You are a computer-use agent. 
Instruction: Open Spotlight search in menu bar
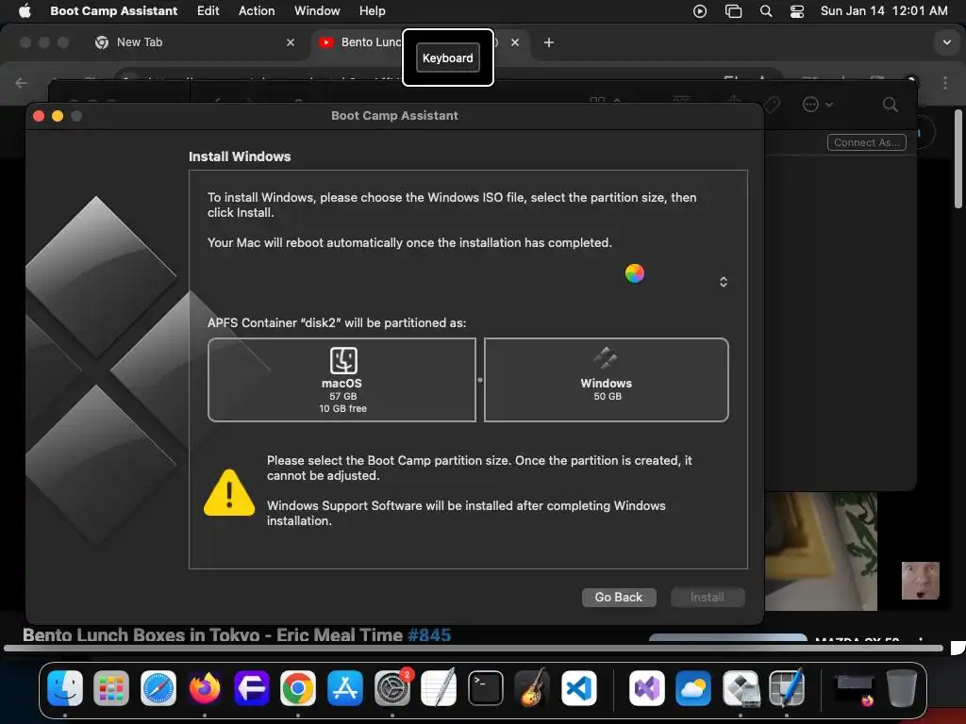coord(766,10)
